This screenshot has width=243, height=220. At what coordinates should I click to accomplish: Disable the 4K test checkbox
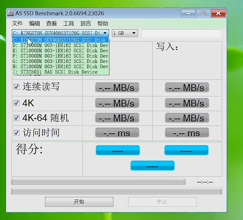click(16, 102)
